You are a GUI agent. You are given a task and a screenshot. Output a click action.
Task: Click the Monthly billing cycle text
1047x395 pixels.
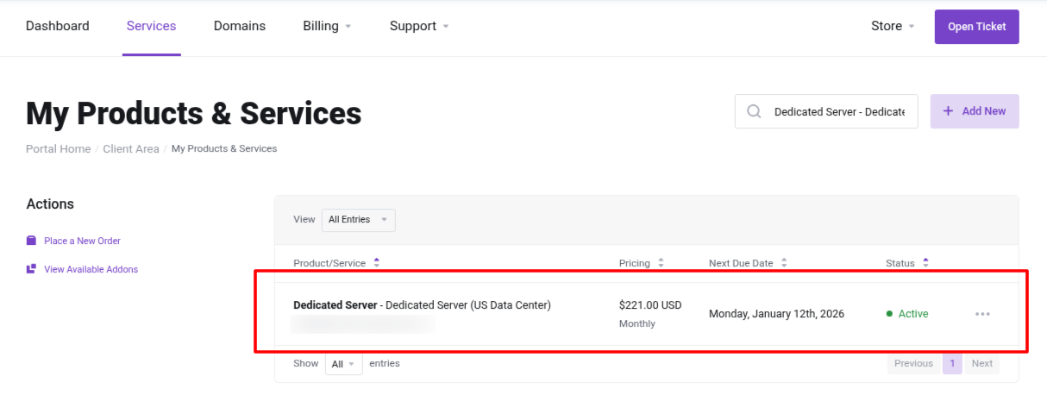[x=637, y=323]
